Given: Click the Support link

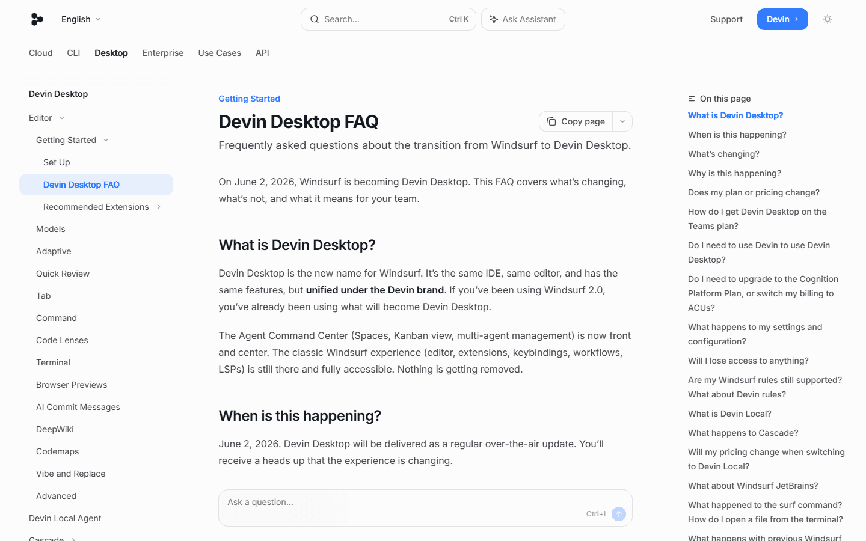Looking at the screenshot, I should tap(726, 19).
